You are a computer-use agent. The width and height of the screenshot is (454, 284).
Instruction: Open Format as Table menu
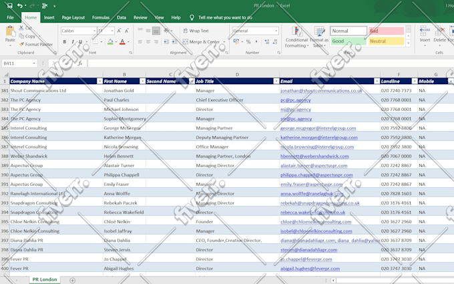click(x=319, y=37)
